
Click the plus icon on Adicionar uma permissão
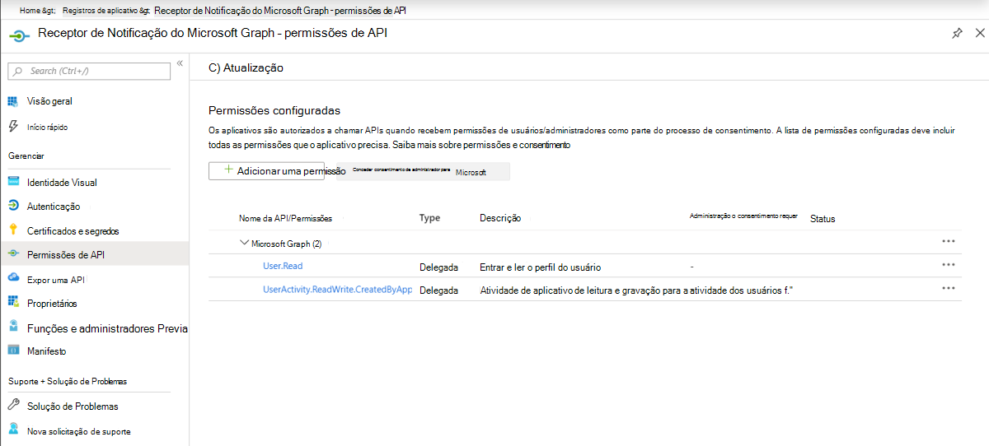(x=228, y=170)
